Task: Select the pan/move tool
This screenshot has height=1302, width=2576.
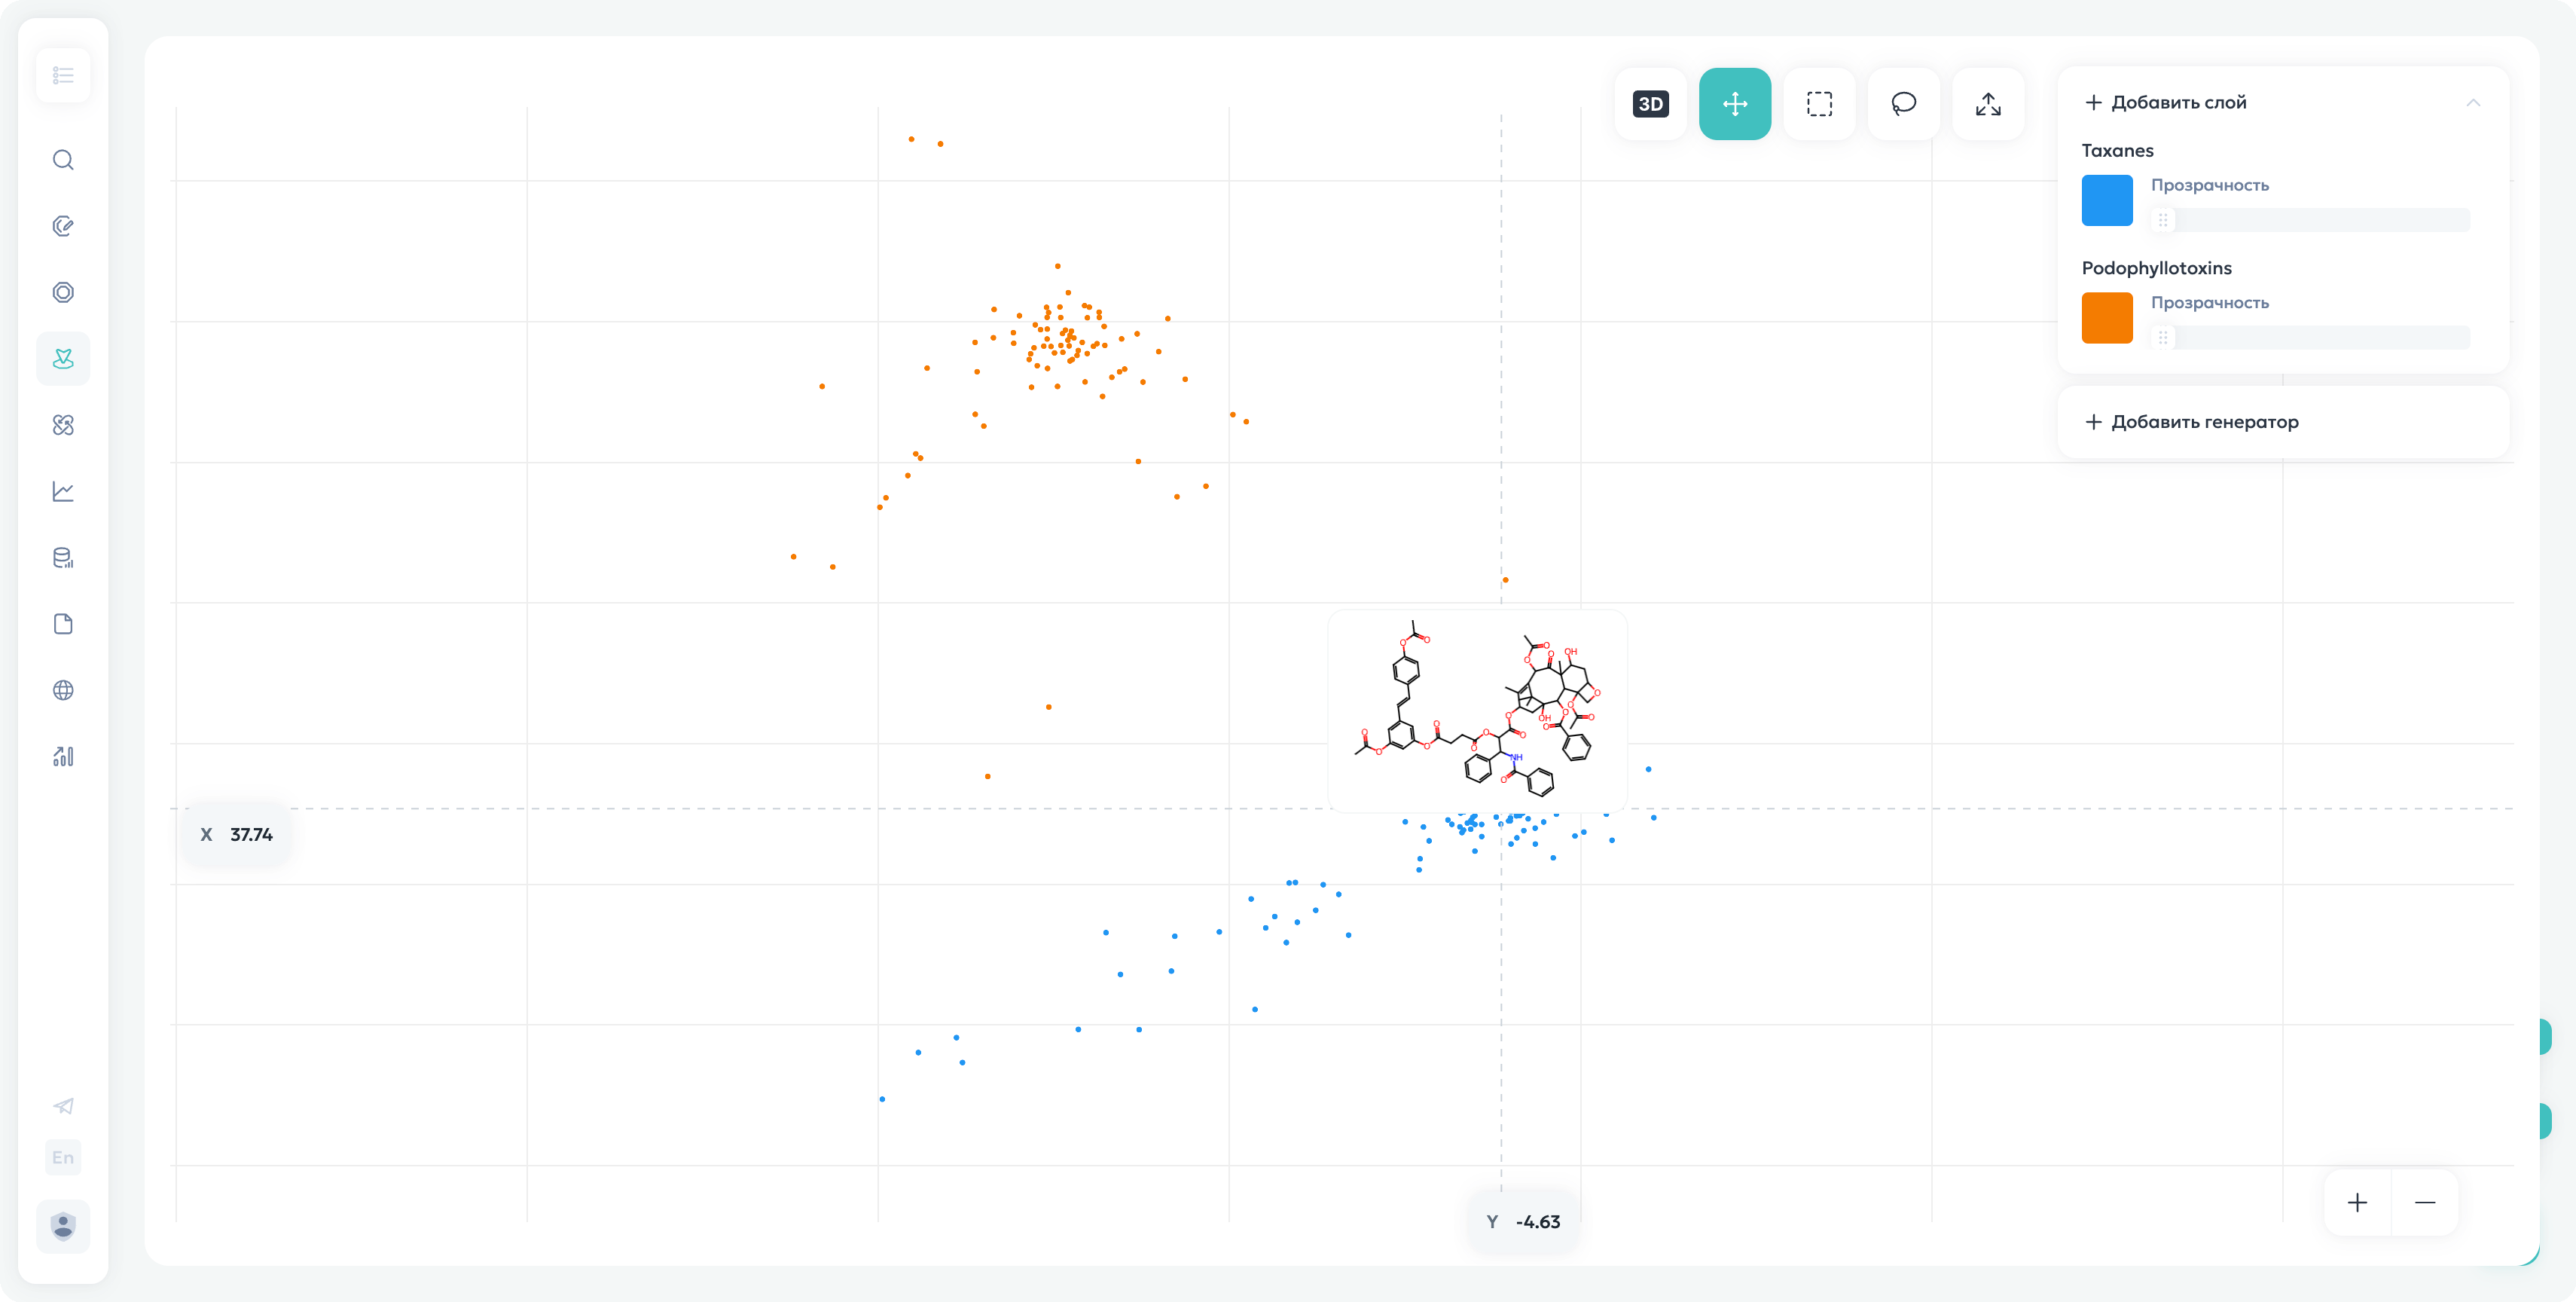Action: [x=1734, y=104]
